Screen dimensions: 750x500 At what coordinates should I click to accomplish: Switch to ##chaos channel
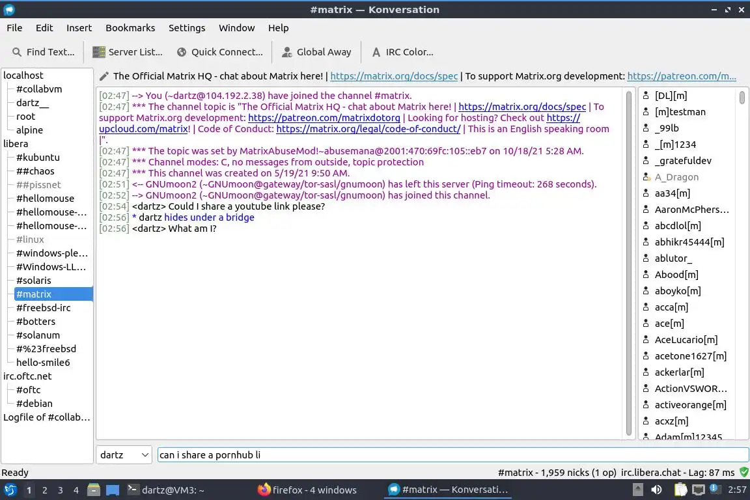click(35, 171)
